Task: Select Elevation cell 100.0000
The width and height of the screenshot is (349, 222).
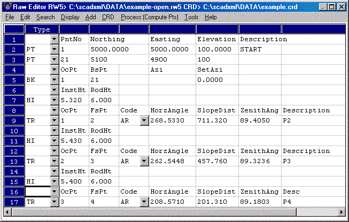Action: (x=217, y=49)
